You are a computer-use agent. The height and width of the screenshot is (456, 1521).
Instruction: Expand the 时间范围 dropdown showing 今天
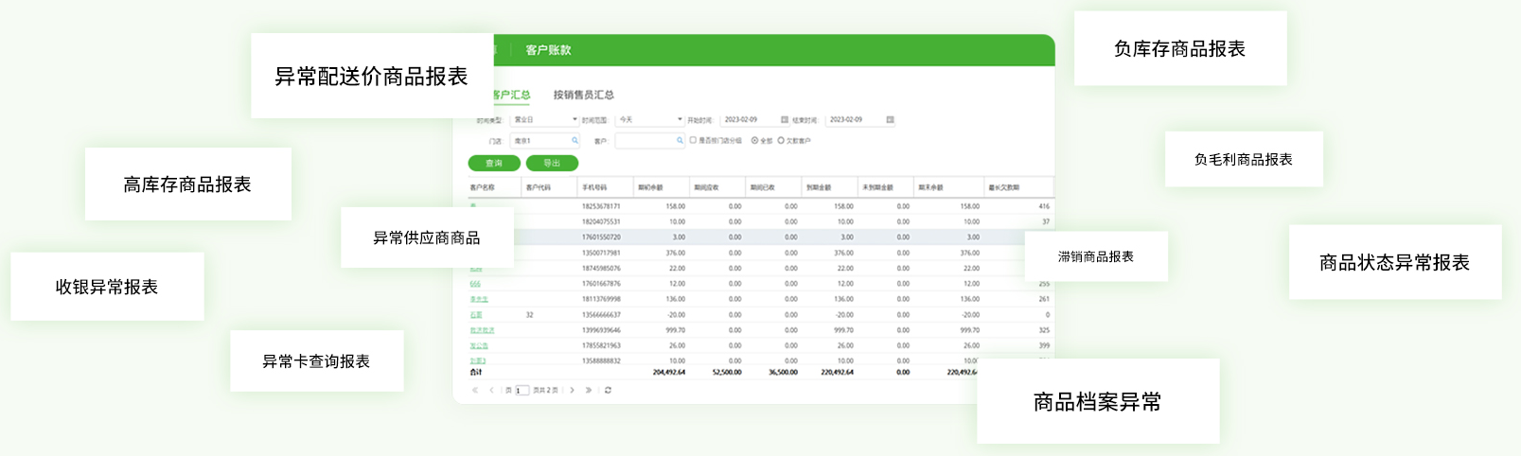click(x=649, y=120)
